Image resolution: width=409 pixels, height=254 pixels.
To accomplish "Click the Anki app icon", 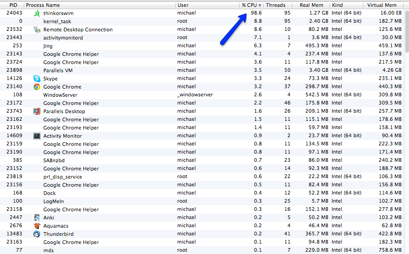I will [37, 218].
